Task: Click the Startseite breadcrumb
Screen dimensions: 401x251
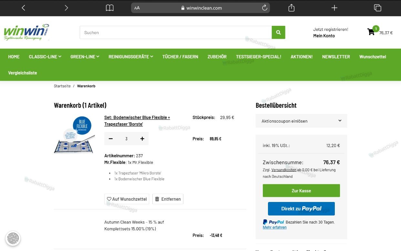Action: click(x=62, y=86)
